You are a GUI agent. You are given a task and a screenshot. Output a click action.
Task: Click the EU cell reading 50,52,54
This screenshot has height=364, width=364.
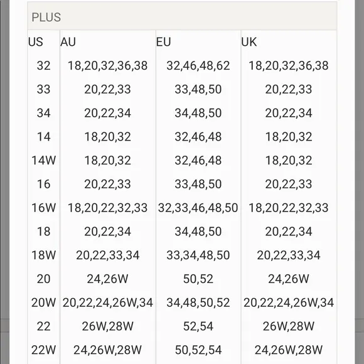[198, 350]
